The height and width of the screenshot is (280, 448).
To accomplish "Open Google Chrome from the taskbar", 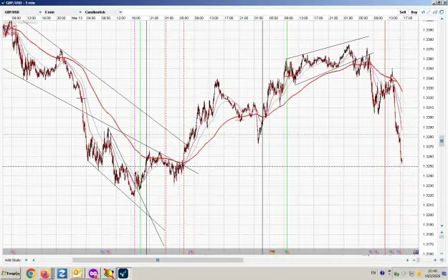I will pos(31,274).
